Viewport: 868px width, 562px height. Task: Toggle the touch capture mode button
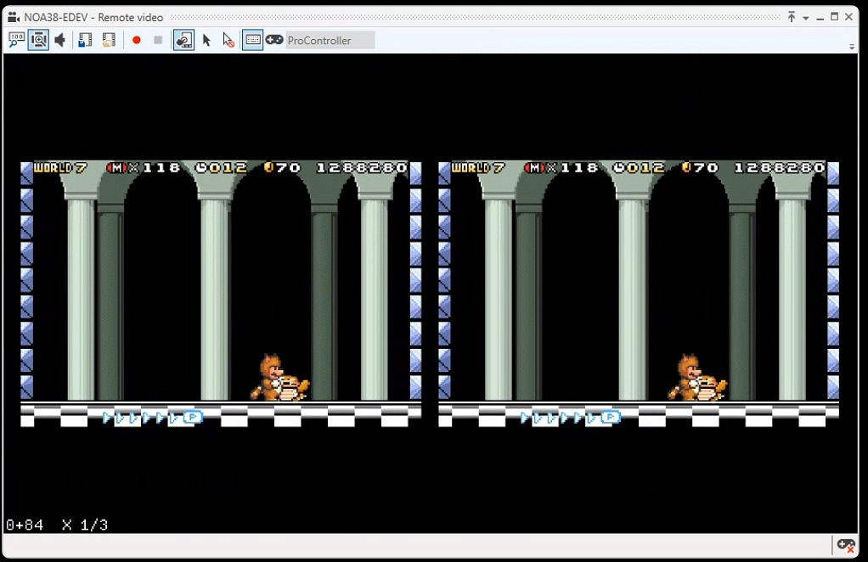coord(183,40)
